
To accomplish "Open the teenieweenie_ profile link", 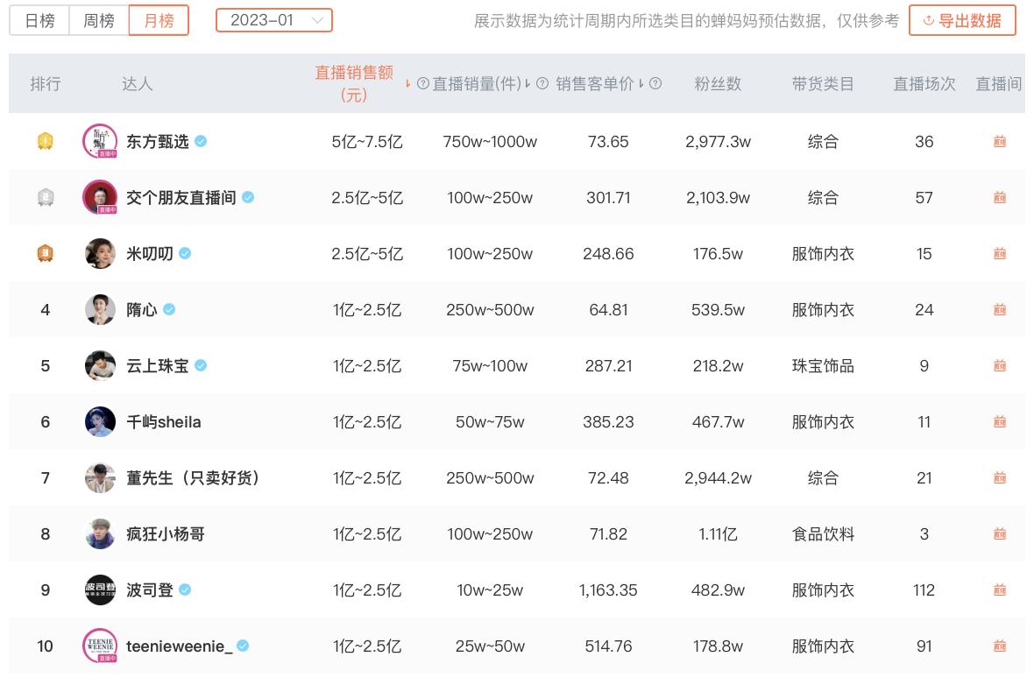I will (180, 646).
